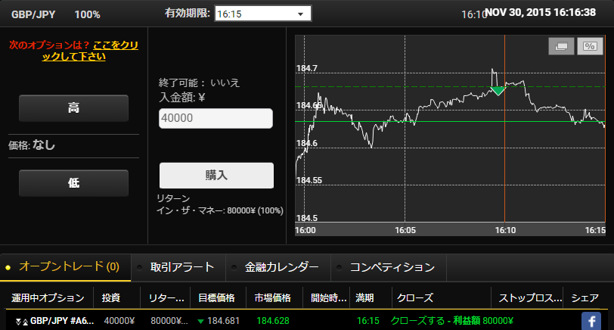Share the GBP/JPY trade on Facebook
Image resolution: width=614 pixels, height=330 pixels.
click(591, 321)
